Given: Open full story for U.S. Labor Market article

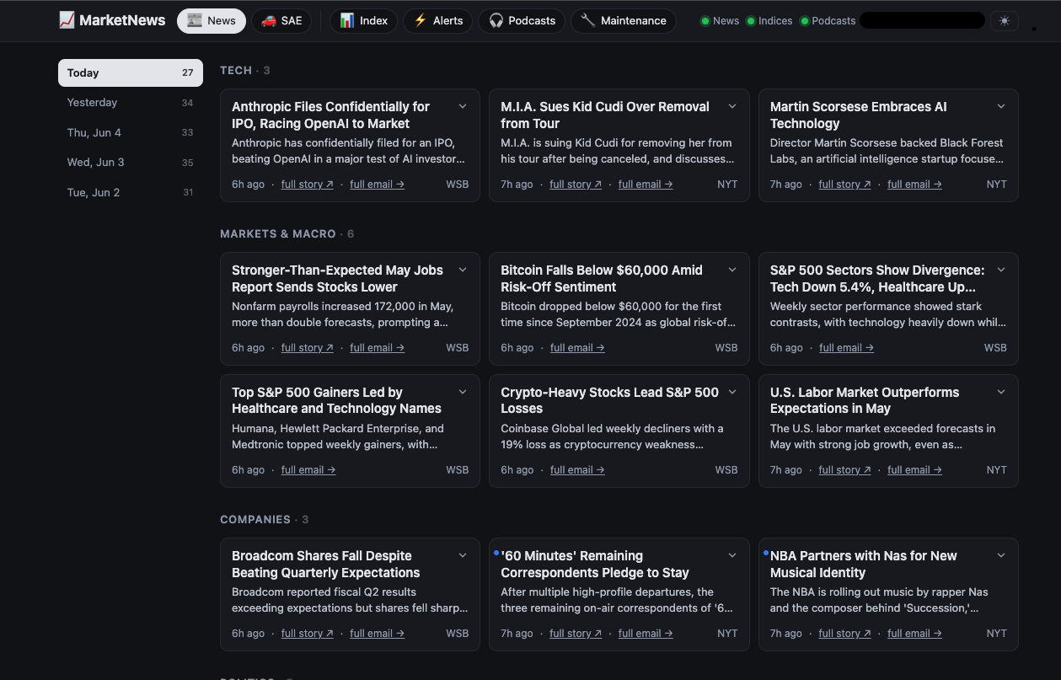Looking at the screenshot, I should point(844,470).
